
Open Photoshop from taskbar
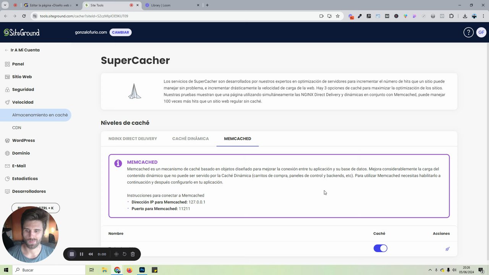142,270
